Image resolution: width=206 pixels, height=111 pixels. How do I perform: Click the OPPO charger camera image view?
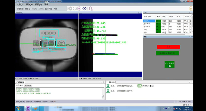click(x=47, y=45)
